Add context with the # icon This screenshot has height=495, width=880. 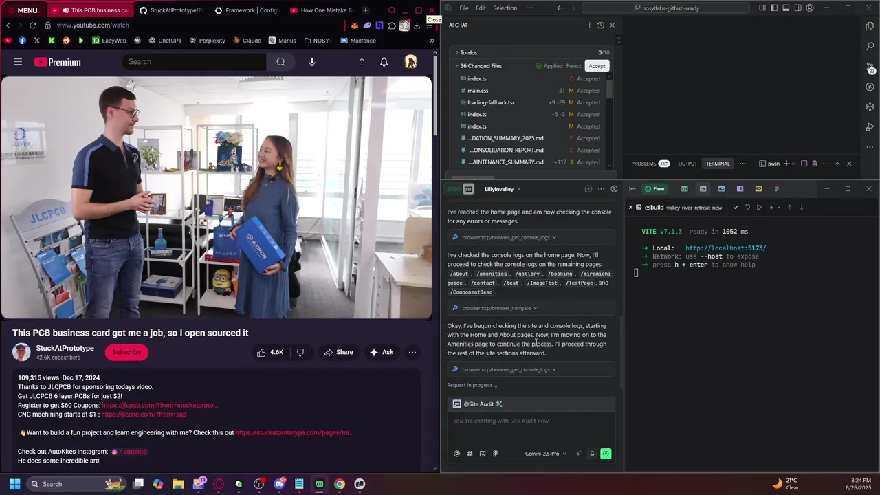(x=470, y=454)
